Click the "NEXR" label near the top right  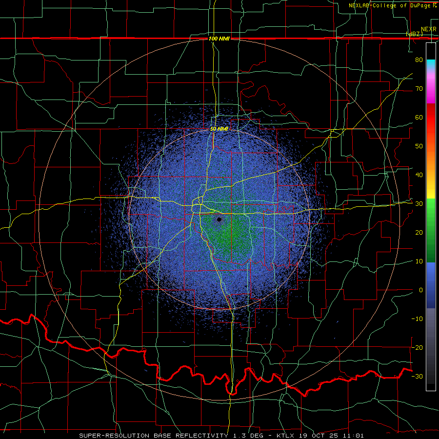point(428,29)
